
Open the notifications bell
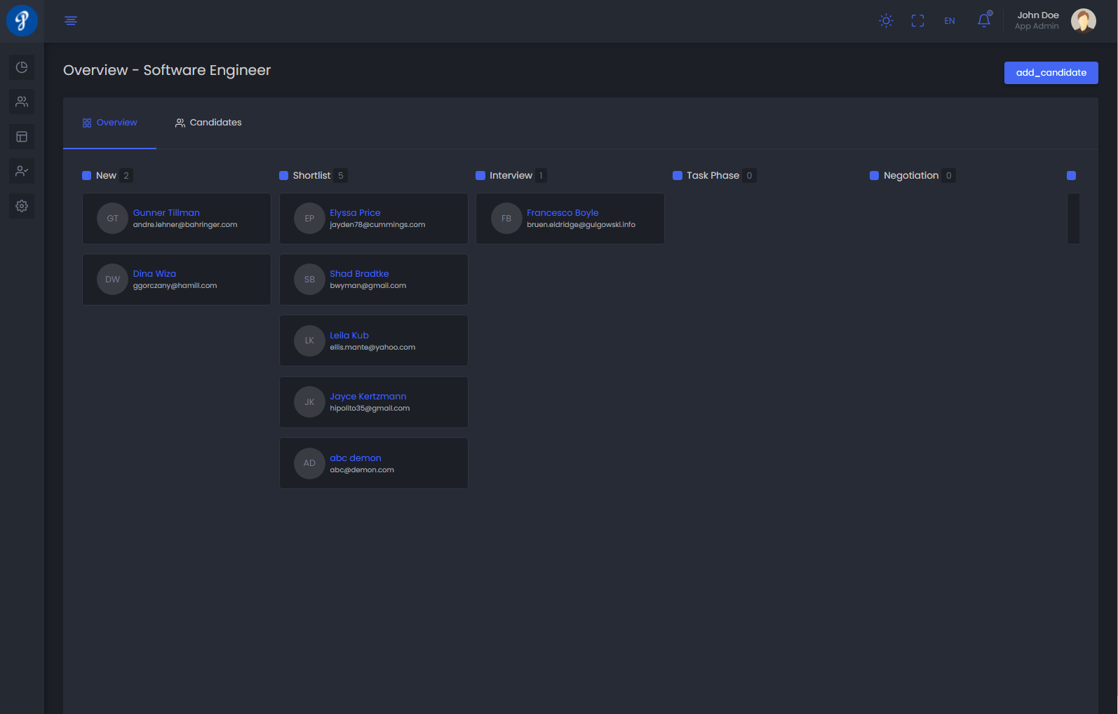click(984, 20)
